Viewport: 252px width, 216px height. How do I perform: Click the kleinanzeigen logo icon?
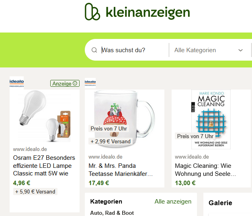[92, 12]
